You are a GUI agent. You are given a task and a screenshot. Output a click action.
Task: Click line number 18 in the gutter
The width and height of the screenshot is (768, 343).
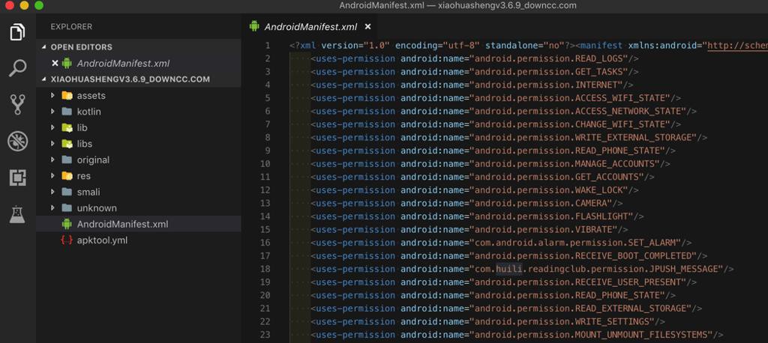[265, 269]
